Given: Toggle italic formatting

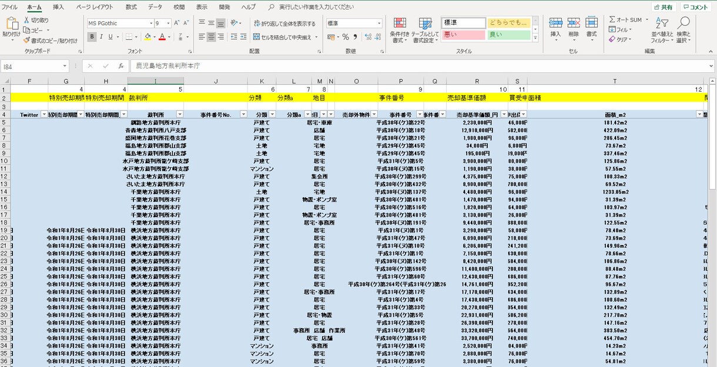Looking at the screenshot, I should tap(101, 36).
